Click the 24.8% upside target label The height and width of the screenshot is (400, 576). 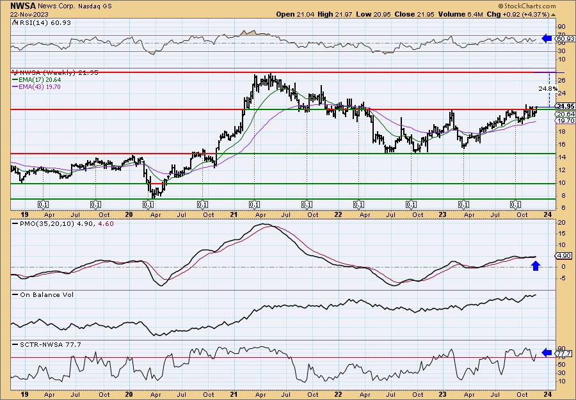tap(548, 89)
